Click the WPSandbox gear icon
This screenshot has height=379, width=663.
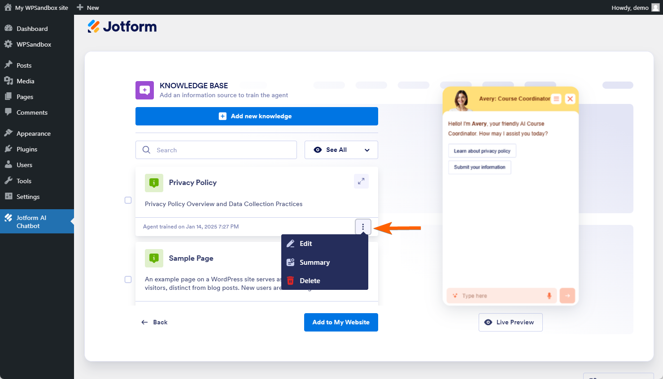click(9, 44)
